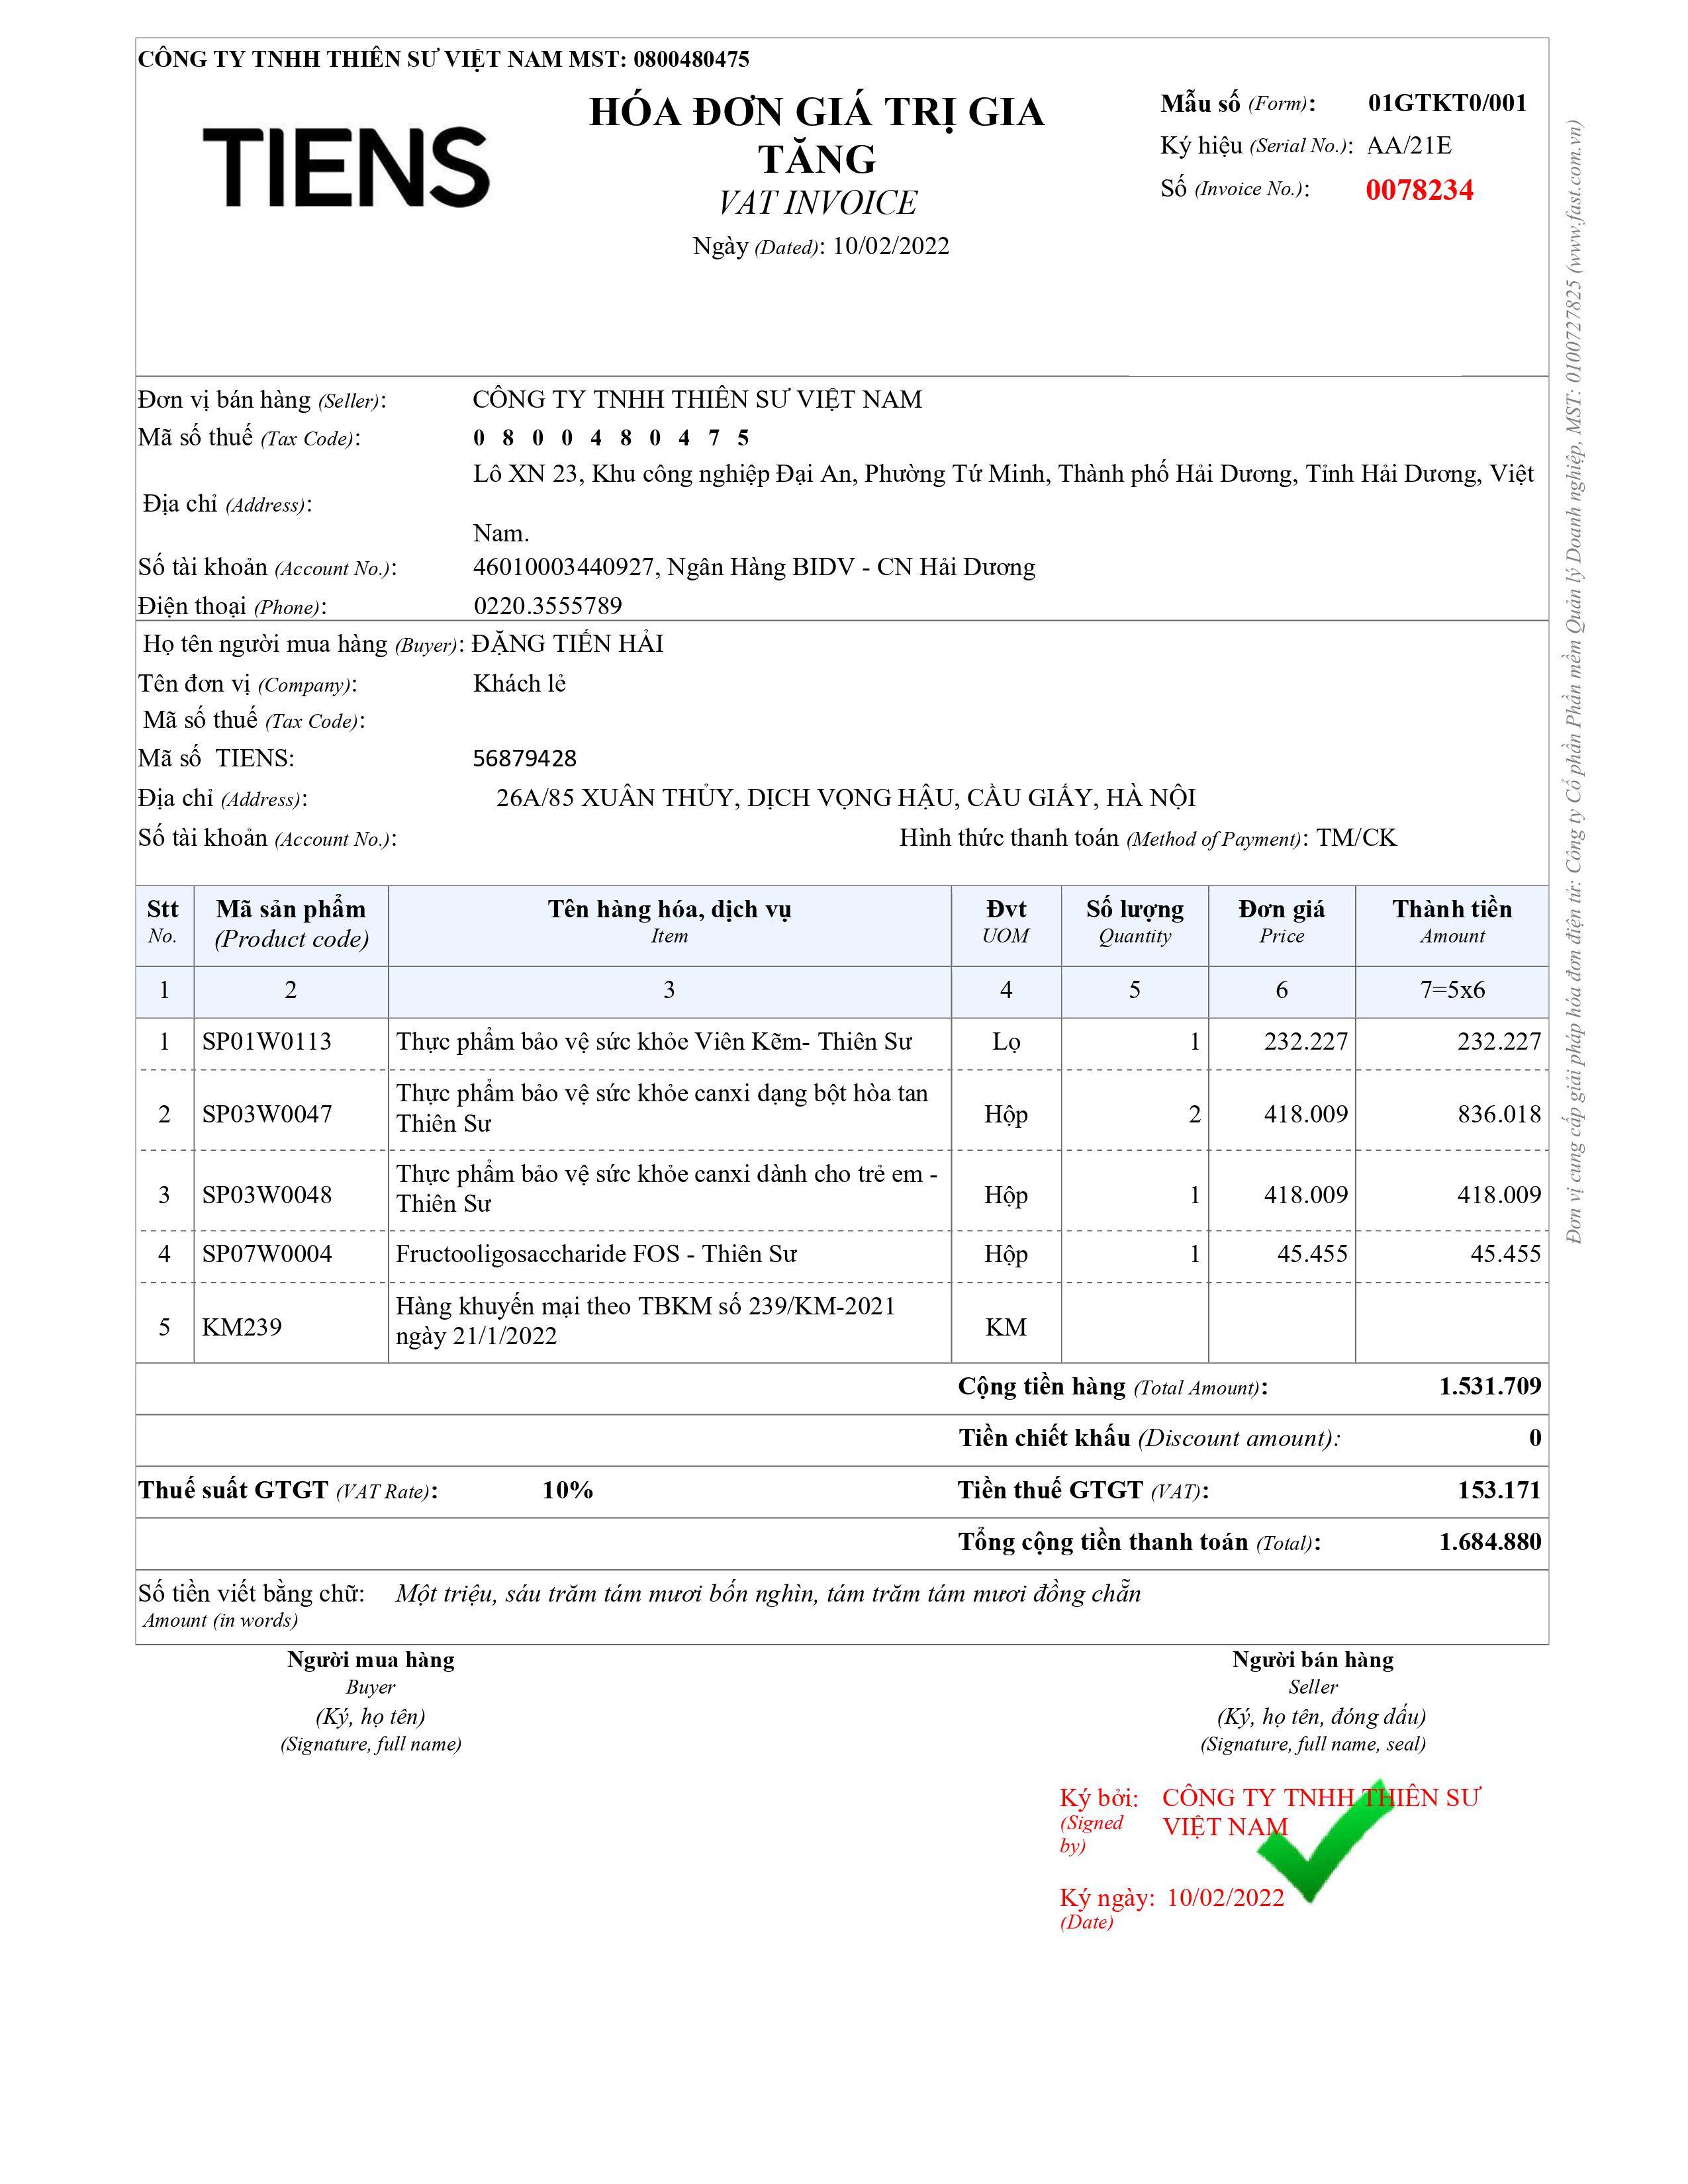Select the VAT rate 10%
Image resolution: width=1688 pixels, height=2184 pixels.
coord(568,1490)
